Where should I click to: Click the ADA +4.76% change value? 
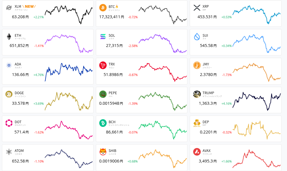[39, 75]
